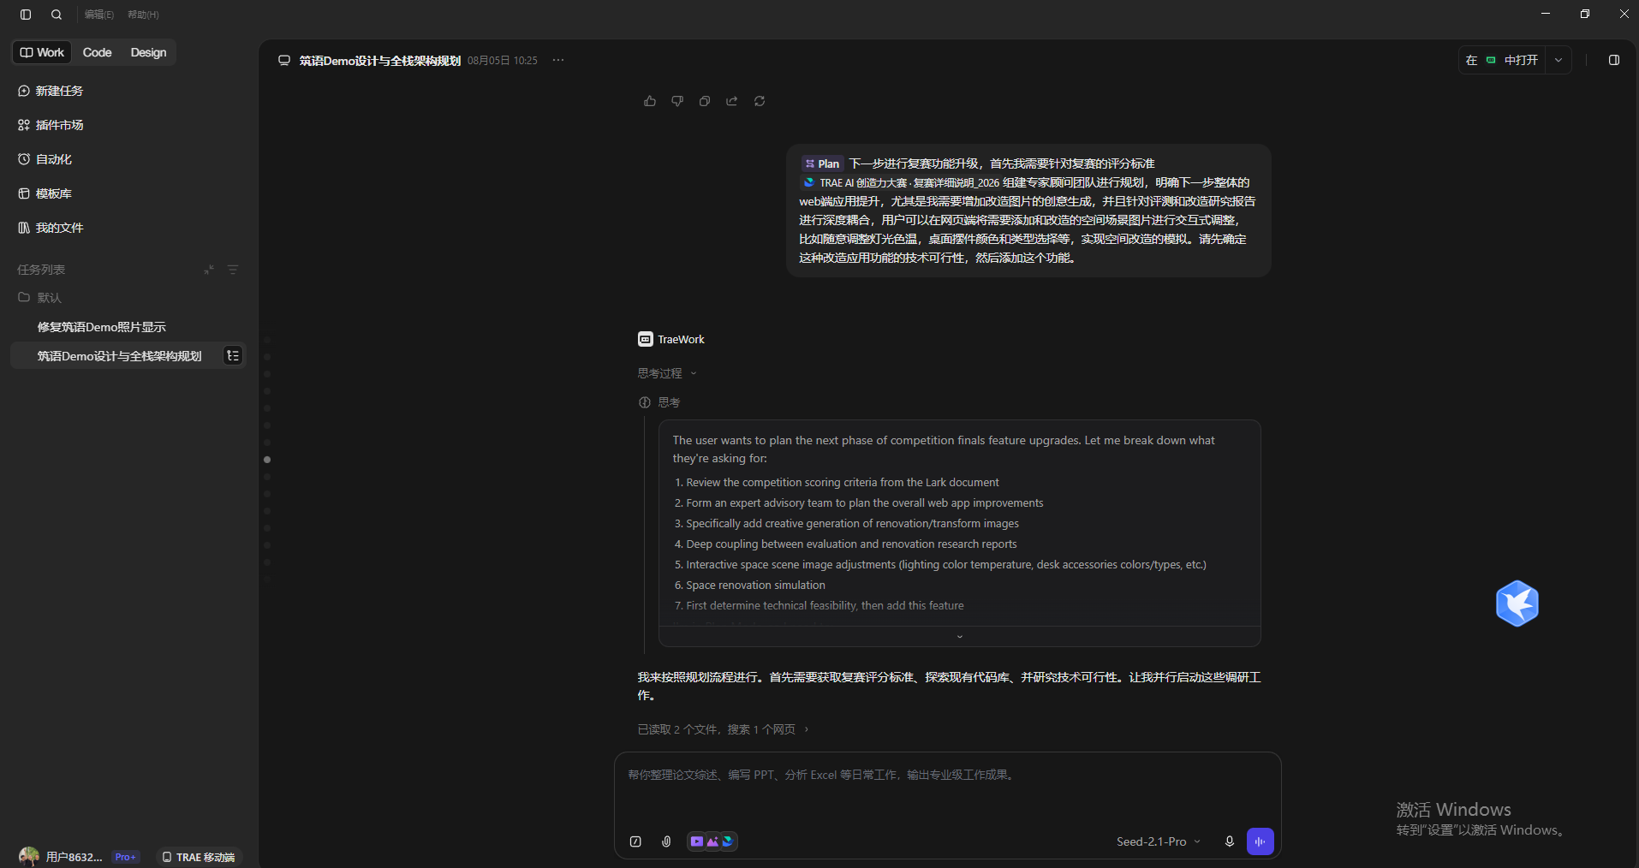Switch to the Design tab
Screen dimensions: 1639x868
click(x=148, y=52)
